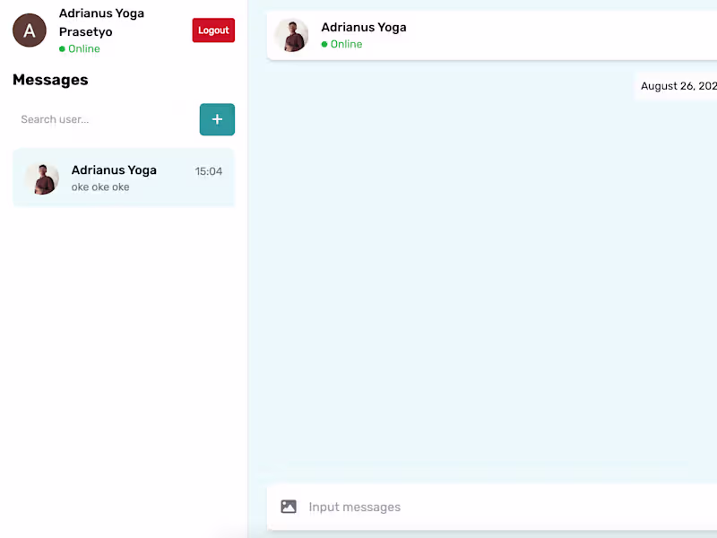
Task: Focus the Search user field
Action: tap(99, 119)
